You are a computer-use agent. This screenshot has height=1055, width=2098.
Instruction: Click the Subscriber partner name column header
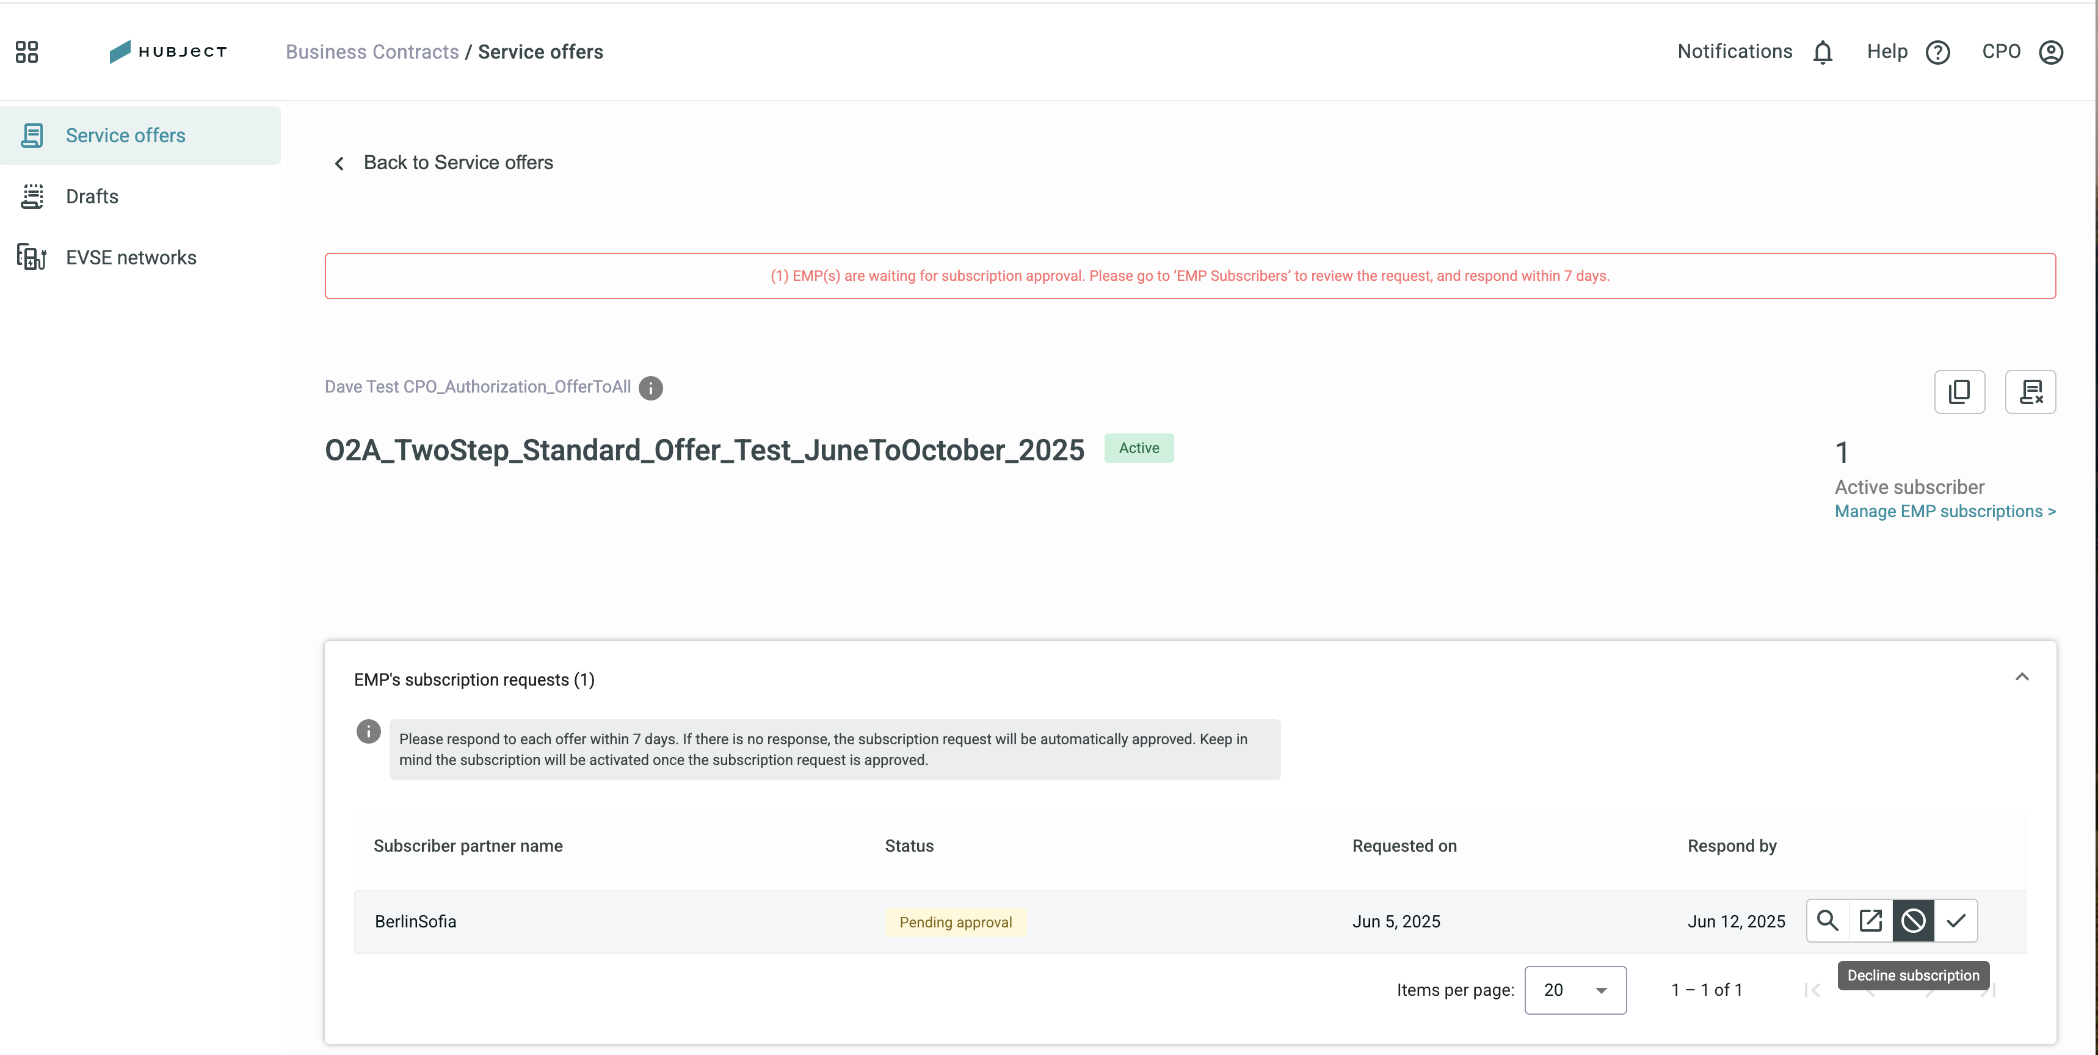[x=468, y=846]
